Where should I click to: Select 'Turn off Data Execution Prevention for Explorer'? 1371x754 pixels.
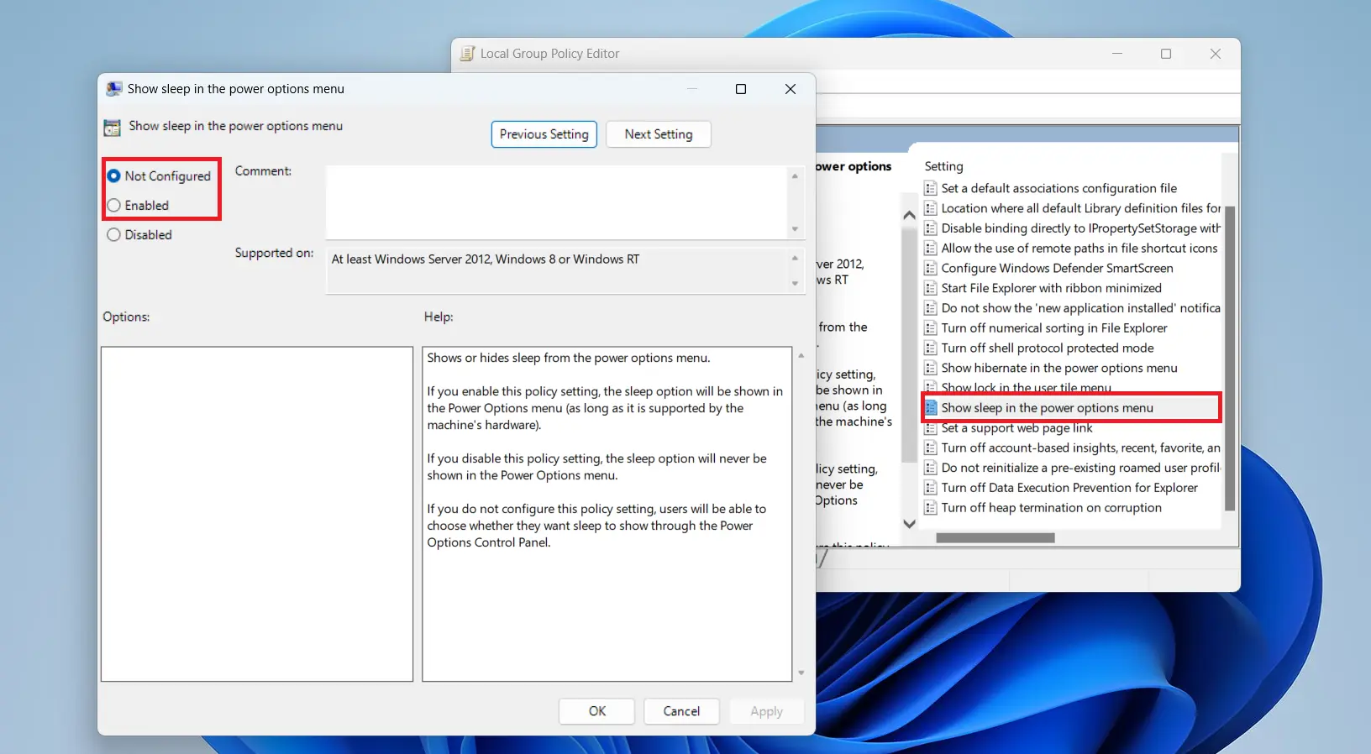1069,488
